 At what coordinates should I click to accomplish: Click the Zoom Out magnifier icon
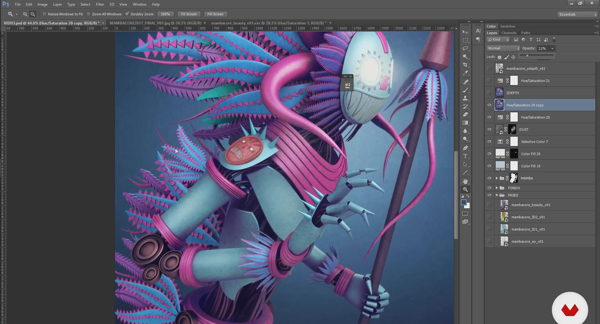pos(33,14)
